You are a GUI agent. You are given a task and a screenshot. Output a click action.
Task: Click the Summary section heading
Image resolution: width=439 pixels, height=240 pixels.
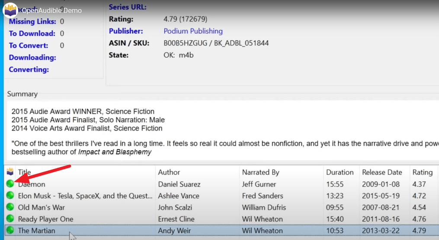[22, 94]
